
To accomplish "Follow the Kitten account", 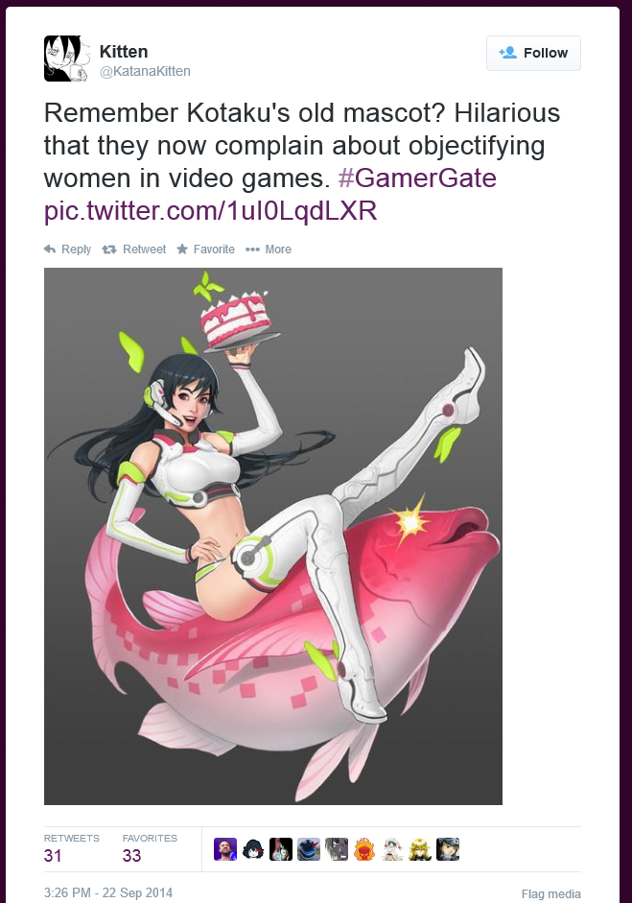I will 533,53.
